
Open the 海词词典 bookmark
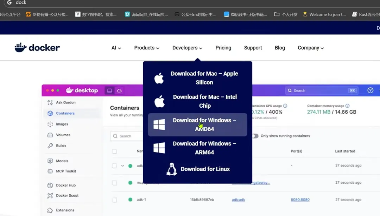click(x=146, y=14)
